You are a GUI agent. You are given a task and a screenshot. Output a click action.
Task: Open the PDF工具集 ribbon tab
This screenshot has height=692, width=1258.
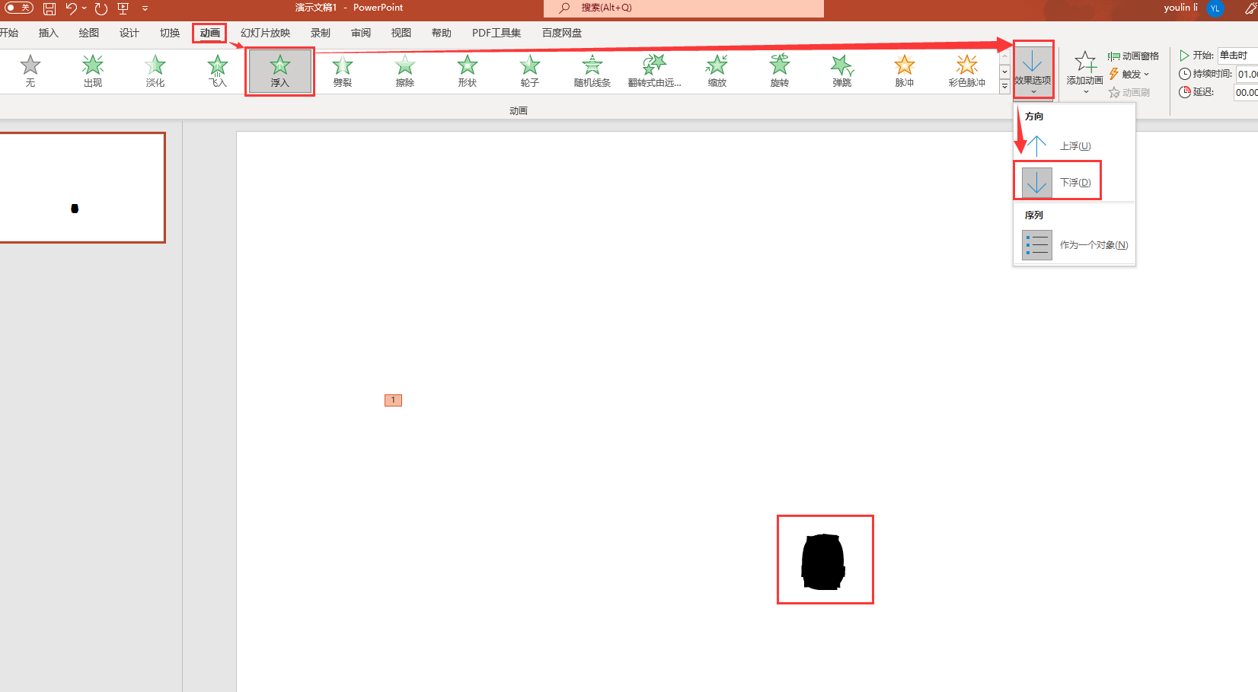click(x=496, y=33)
